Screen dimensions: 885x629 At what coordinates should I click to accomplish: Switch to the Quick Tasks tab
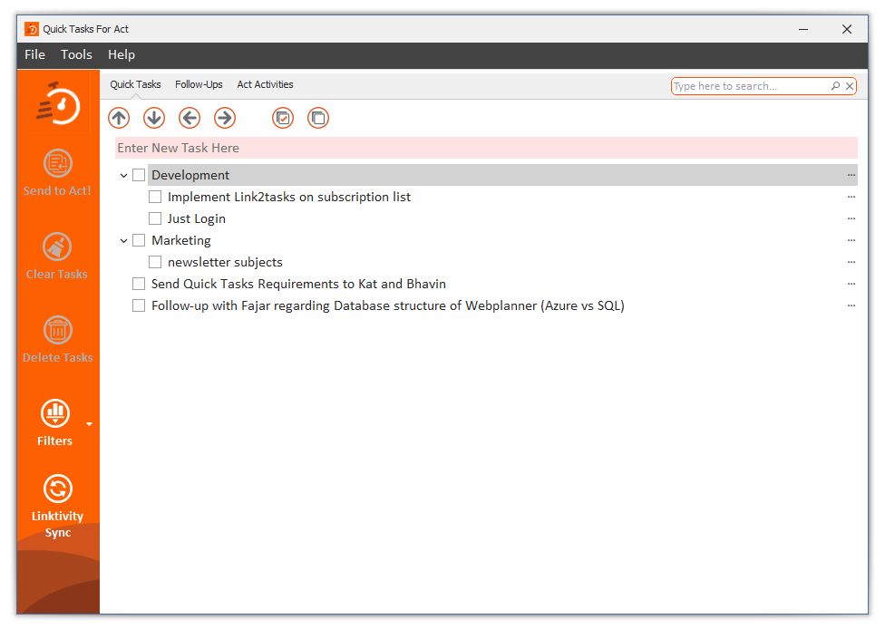tap(135, 84)
